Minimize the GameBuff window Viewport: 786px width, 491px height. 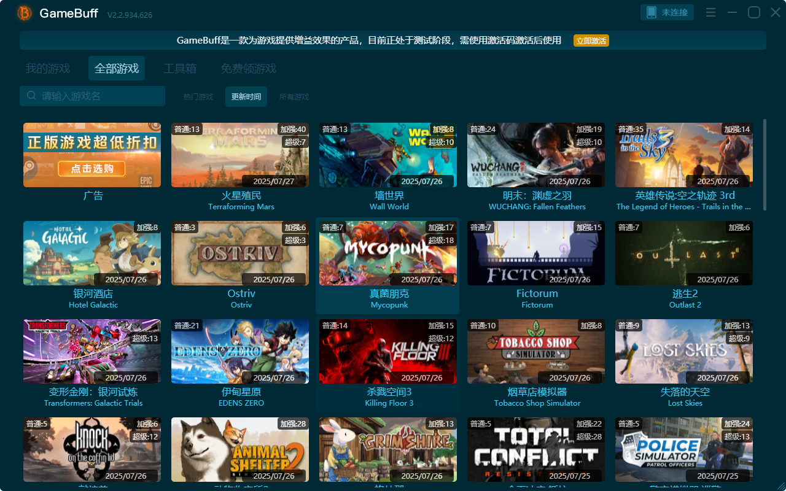click(732, 13)
